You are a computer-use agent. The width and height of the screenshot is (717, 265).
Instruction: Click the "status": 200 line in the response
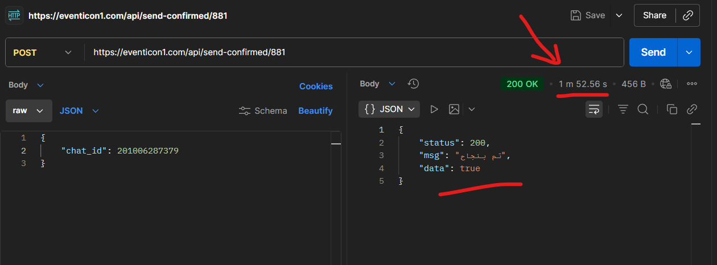pyautogui.click(x=455, y=142)
